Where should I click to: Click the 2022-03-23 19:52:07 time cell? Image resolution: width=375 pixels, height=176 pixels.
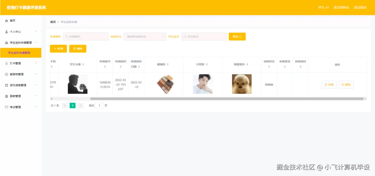[121, 85]
